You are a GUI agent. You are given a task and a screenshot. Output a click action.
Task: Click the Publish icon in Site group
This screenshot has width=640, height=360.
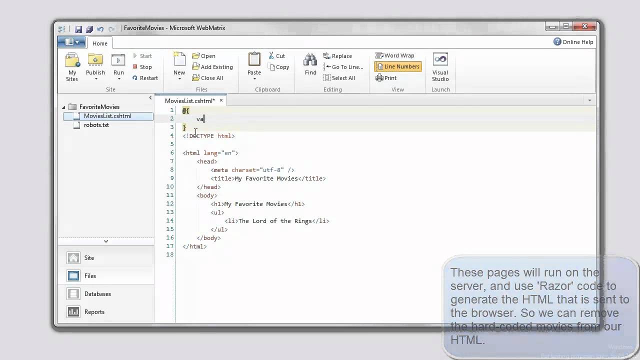pyautogui.click(x=95, y=60)
